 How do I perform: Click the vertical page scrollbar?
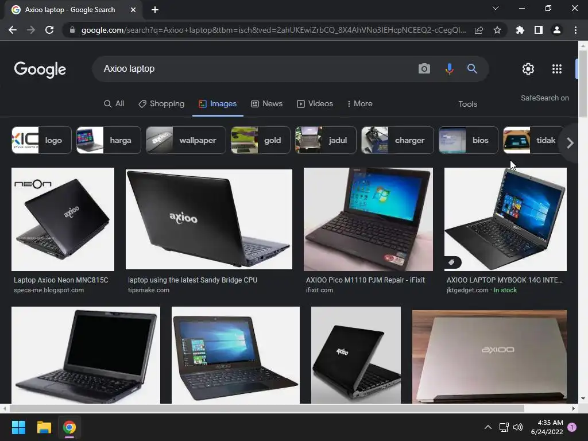[583, 83]
